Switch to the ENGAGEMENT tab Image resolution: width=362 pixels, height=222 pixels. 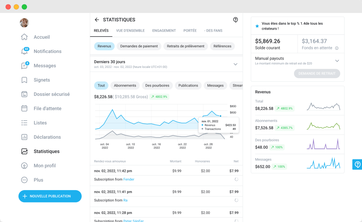(164, 31)
